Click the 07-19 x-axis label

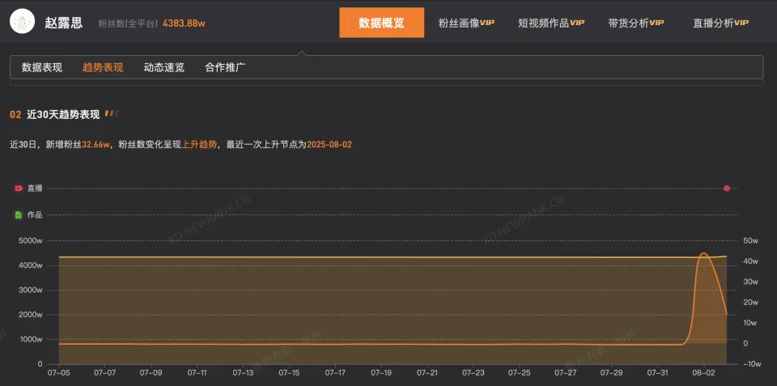coord(381,372)
